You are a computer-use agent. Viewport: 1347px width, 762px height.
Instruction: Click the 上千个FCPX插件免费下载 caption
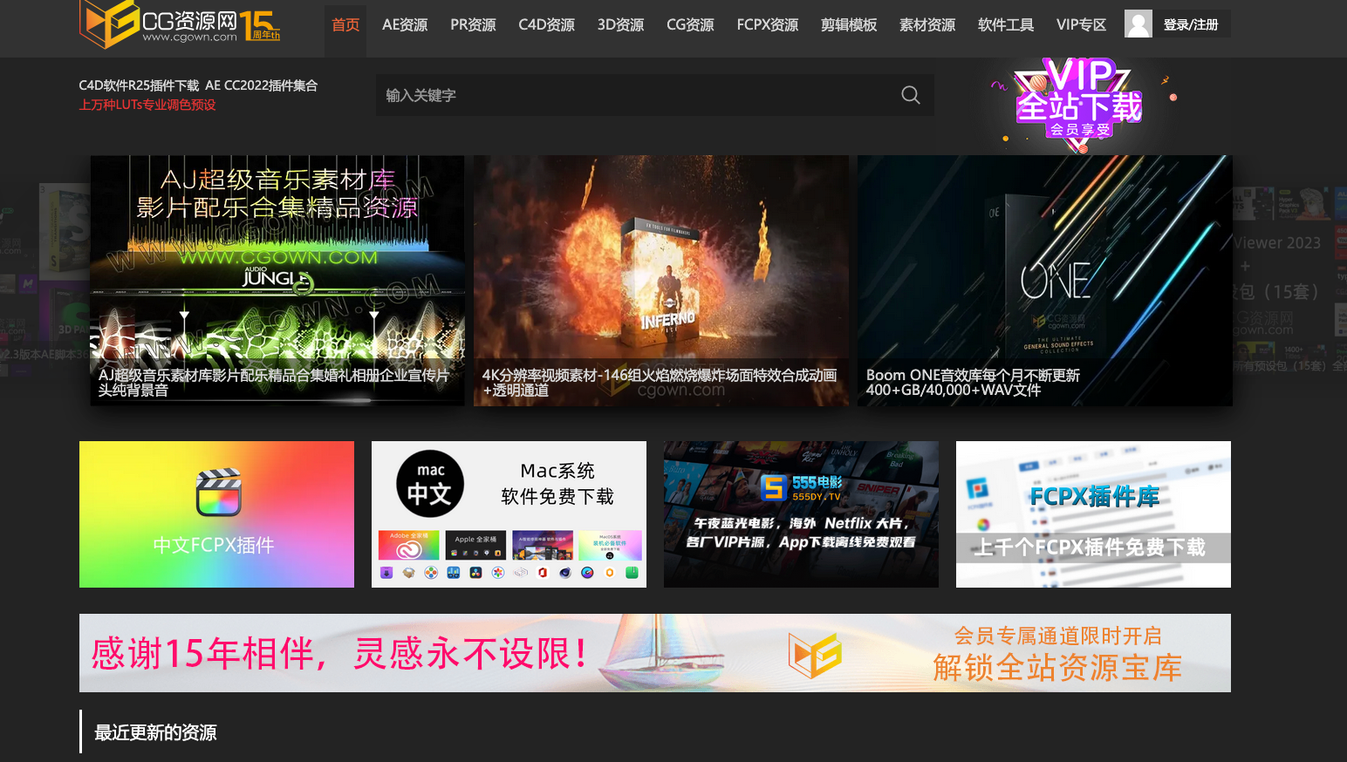pyautogui.click(x=1091, y=548)
